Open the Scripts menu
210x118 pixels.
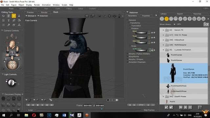64,5
